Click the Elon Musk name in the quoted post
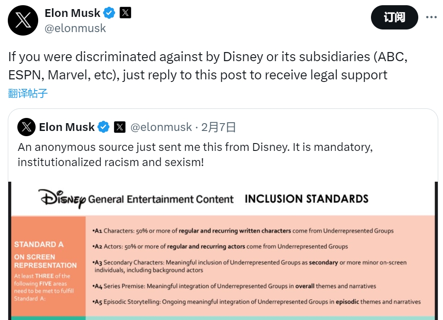The width and height of the screenshot is (443, 320). click(67, 127)
